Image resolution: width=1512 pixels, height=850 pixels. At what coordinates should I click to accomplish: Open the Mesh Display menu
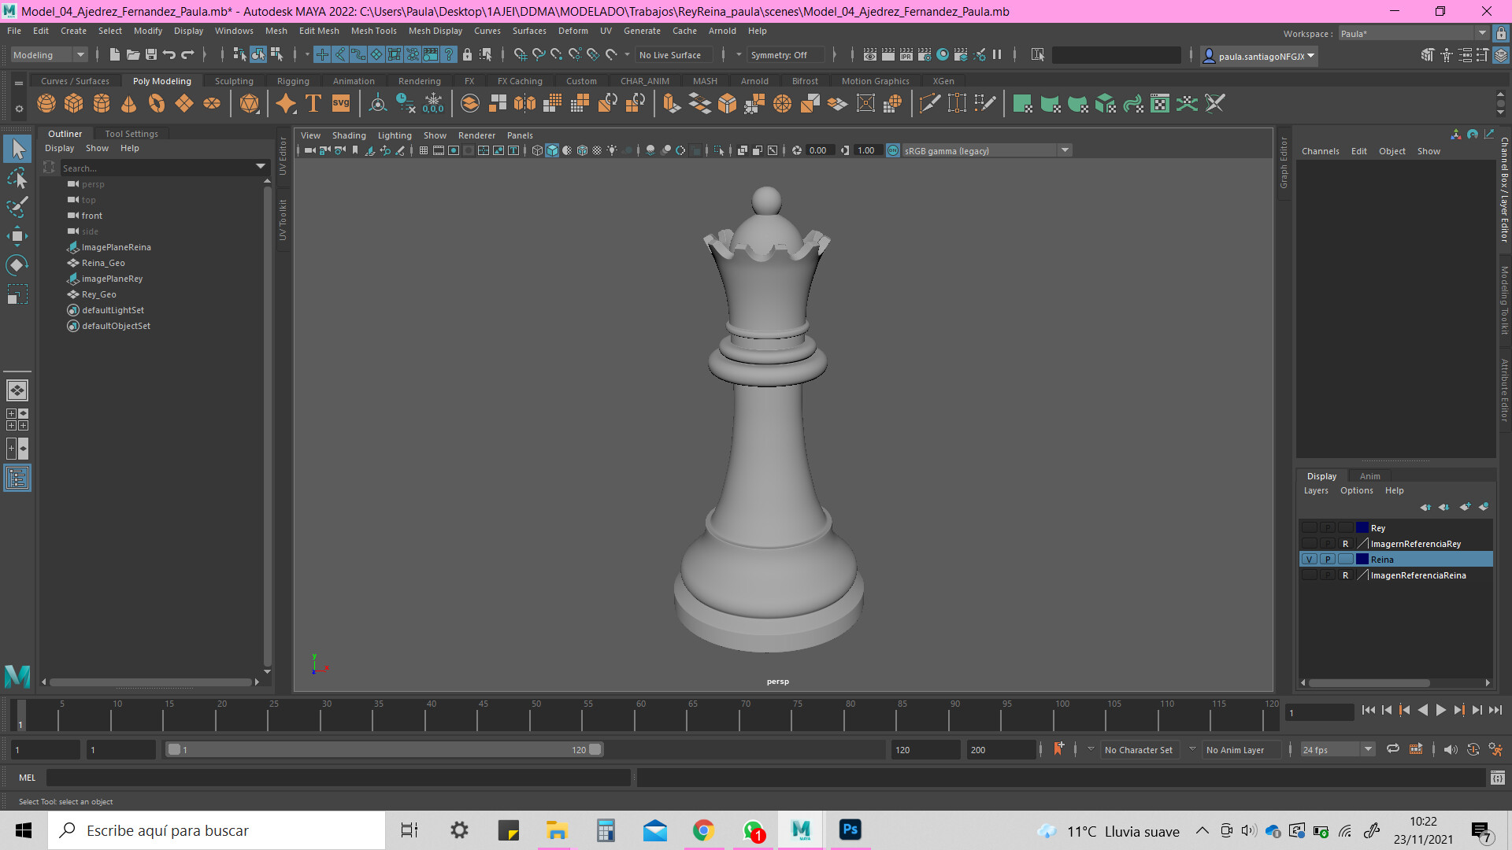(x=435, y=31)
